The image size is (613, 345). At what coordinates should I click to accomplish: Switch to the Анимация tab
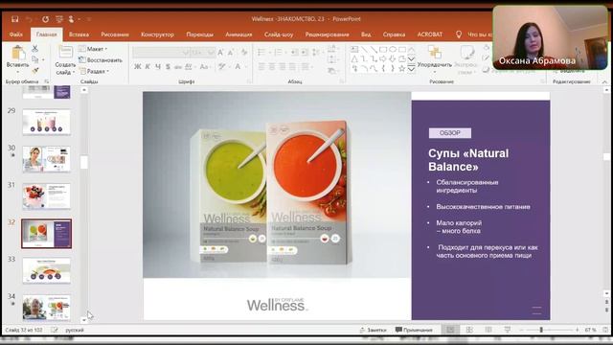238,34
